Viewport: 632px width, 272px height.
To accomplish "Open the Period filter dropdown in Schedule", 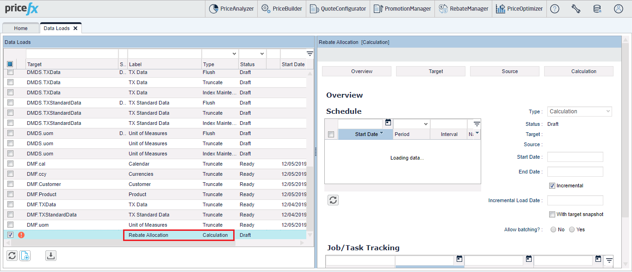I will pyautogui.click(x=426, y=124).
